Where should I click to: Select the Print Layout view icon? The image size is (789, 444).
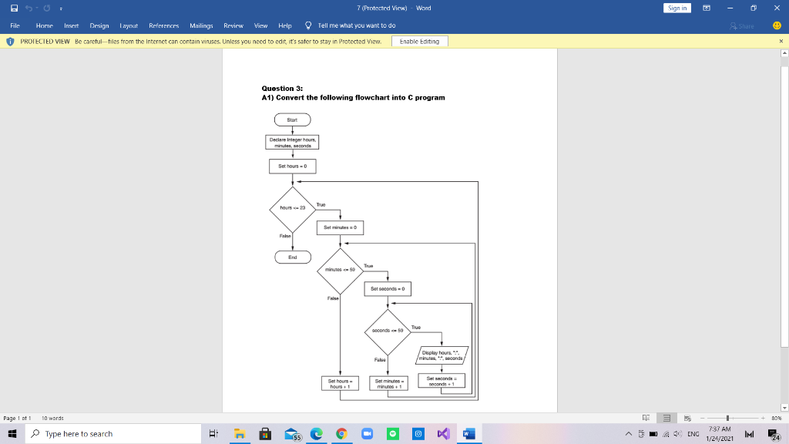[666, 418]
